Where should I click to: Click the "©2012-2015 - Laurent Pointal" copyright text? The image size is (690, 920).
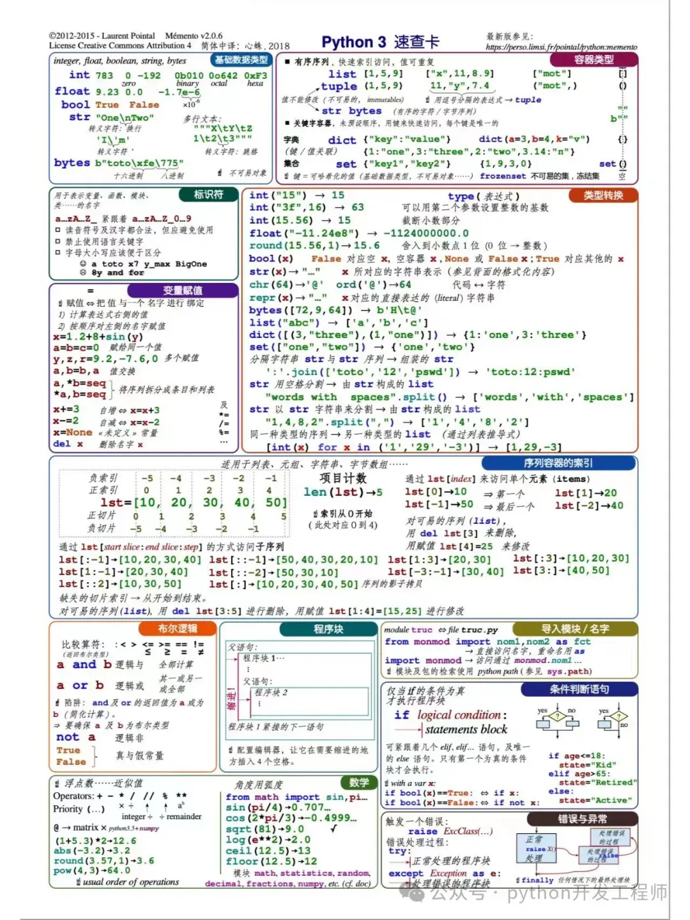coord(102,36)
